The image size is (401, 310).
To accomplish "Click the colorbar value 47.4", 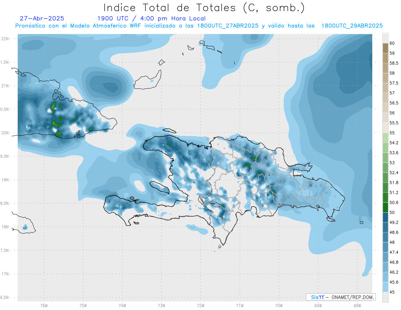I will coord(394,252).
